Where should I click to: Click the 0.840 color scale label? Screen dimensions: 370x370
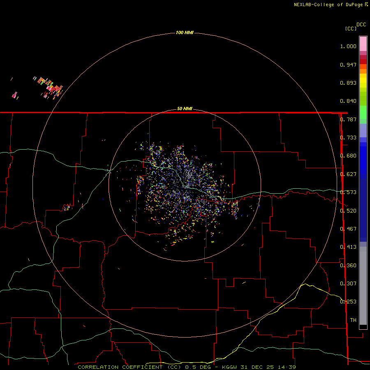[348, 101]
